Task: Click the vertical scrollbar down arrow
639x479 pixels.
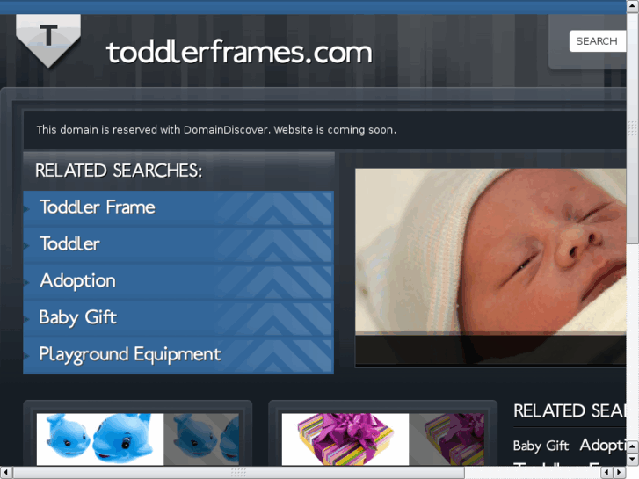Action: point(633,460)
